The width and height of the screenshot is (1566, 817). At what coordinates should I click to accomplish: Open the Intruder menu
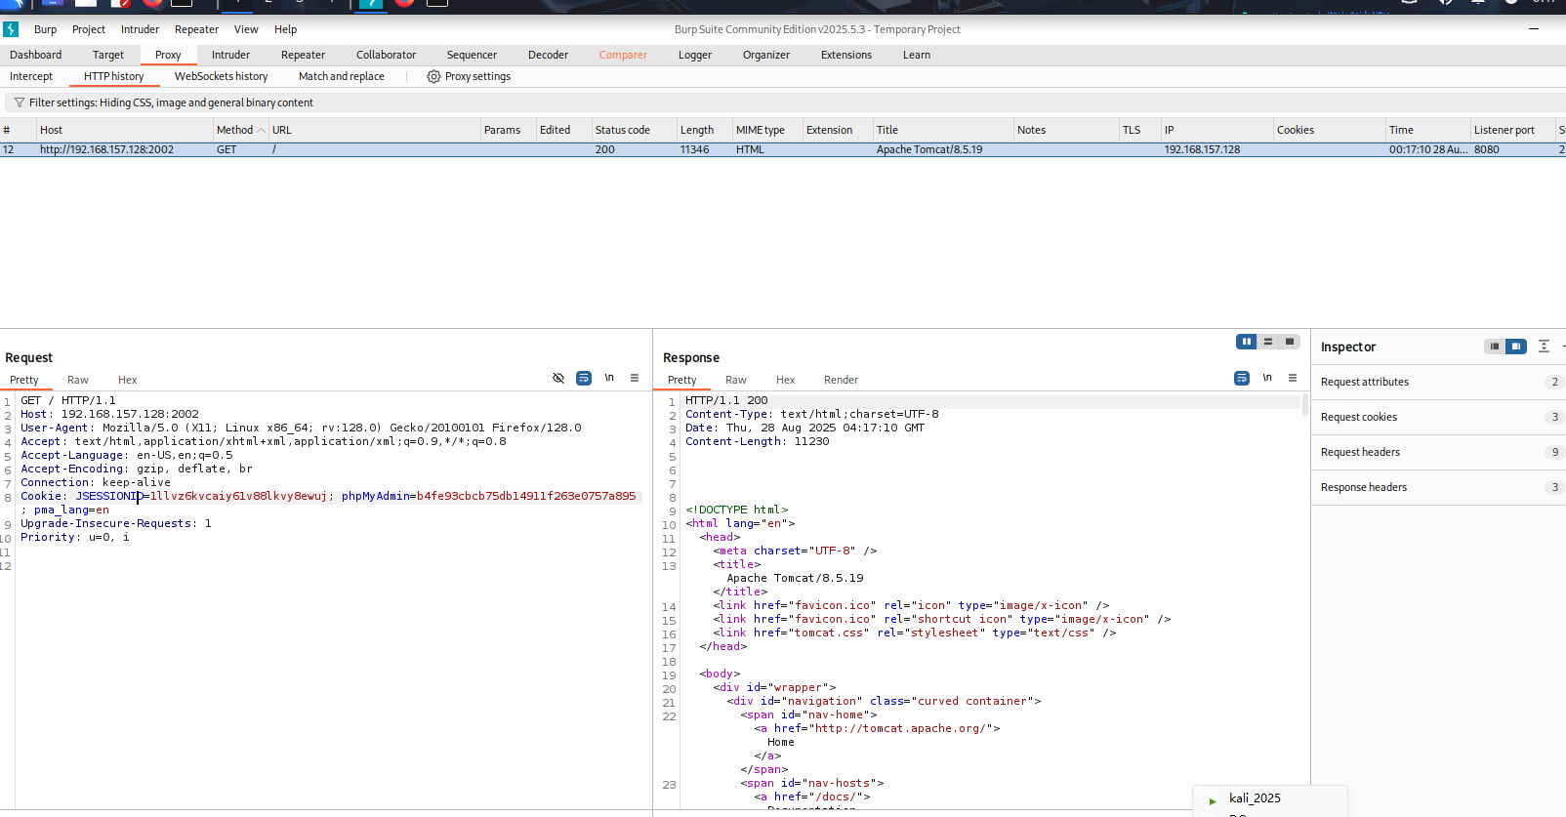[x=140, y=29]
